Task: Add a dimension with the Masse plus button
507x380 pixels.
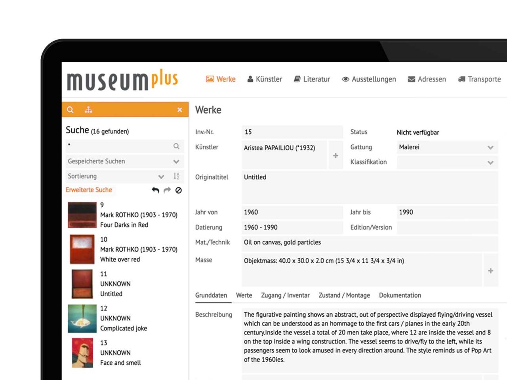Action: click(490, 271)
